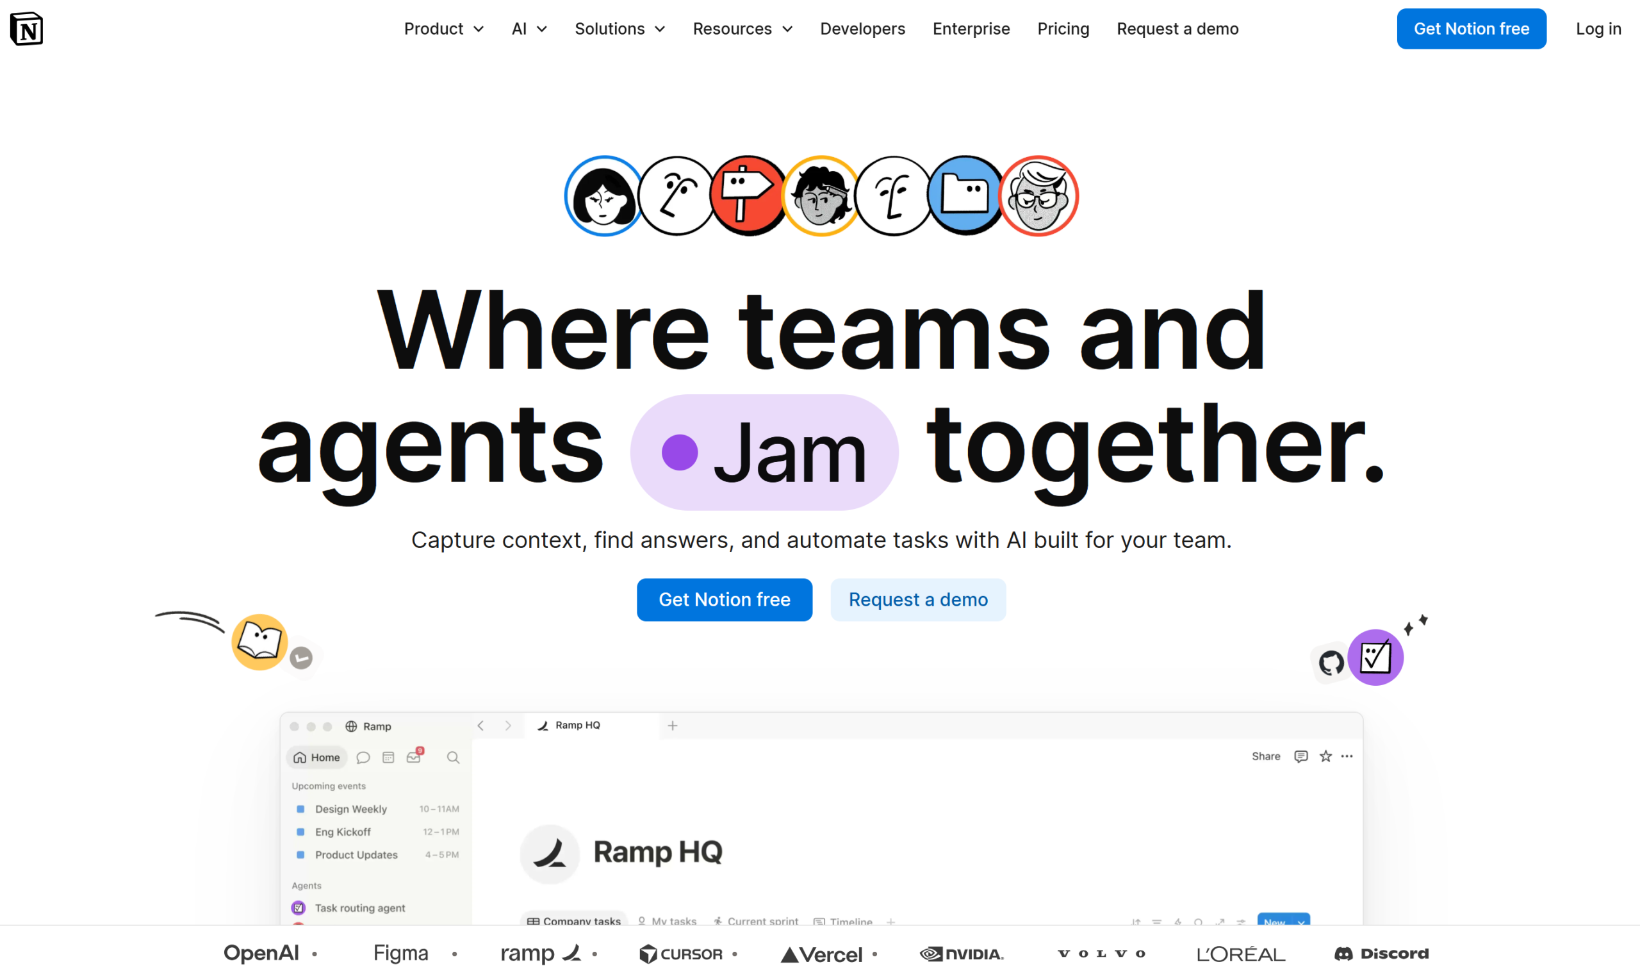Image resolution: width=1640 pixels, height=971 pixels.
Task: Click the L'Oréal logo
Action: 1241,954
